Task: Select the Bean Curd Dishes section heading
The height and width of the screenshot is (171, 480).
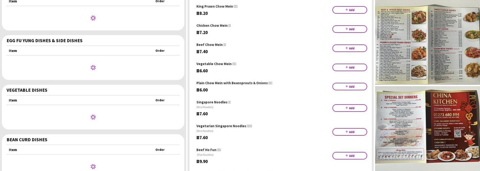Action: point(27,140)
